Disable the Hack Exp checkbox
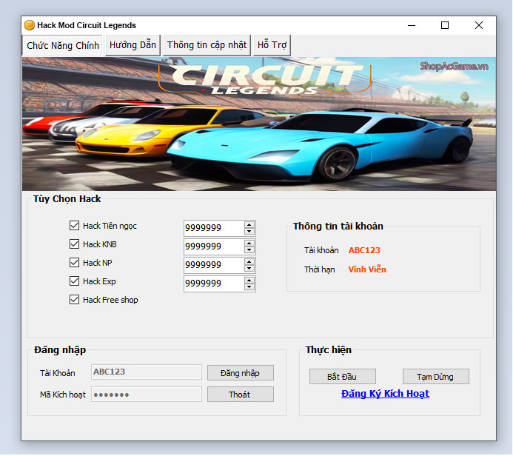The width and height of the screenshot is (513, 456). coord(74,281)
